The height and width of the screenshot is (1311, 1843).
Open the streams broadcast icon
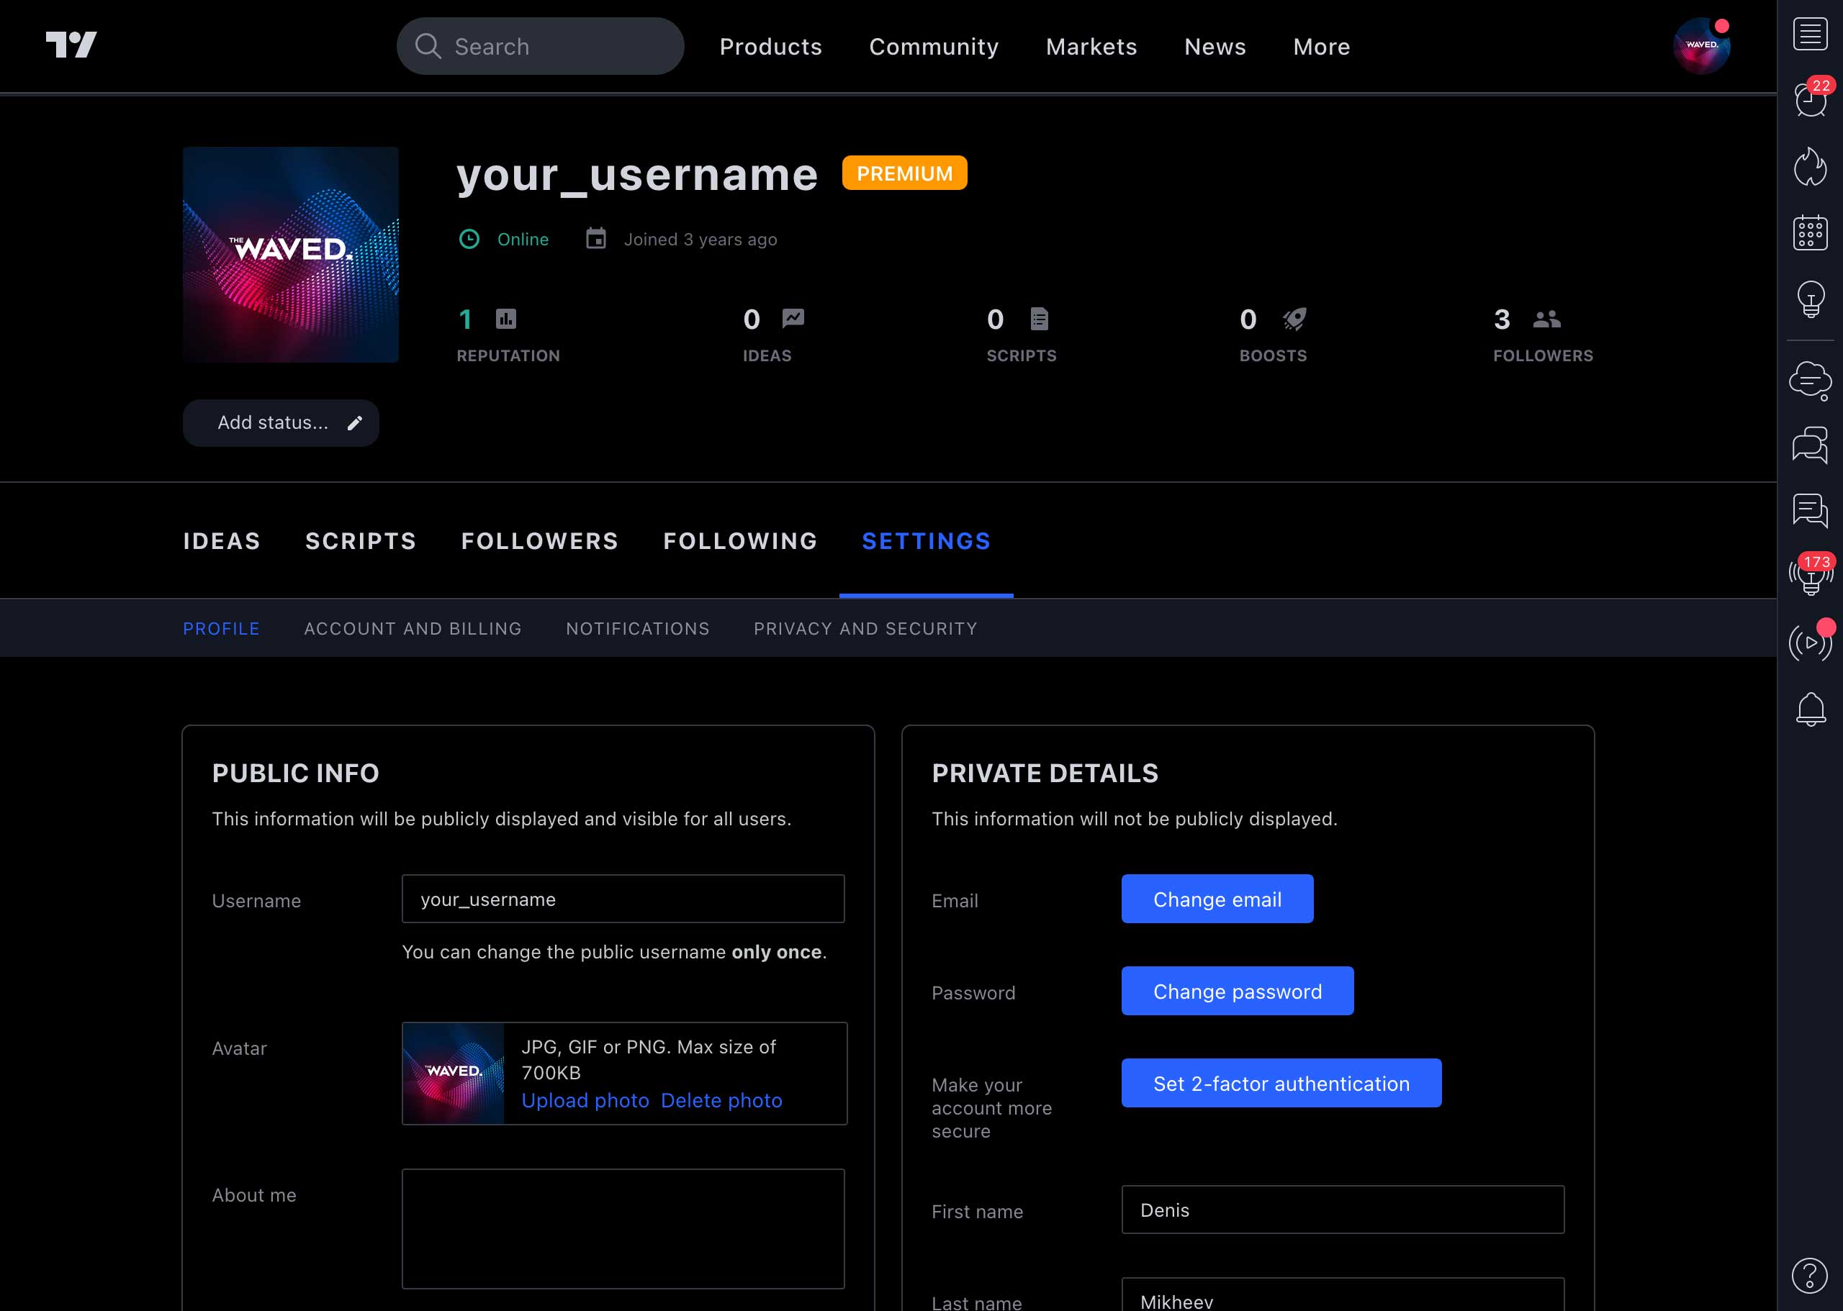(x=1810, y=643)
